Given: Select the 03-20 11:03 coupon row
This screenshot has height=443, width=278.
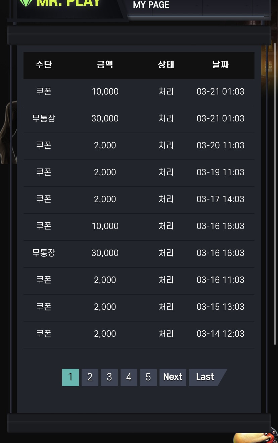Looking at the screenshot, I should 139,146.
